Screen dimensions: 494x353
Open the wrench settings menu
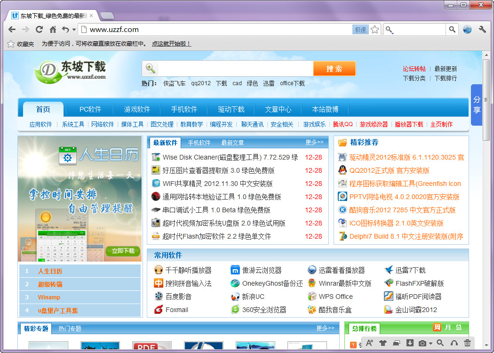pyautogui.click(x=482, y=30)
